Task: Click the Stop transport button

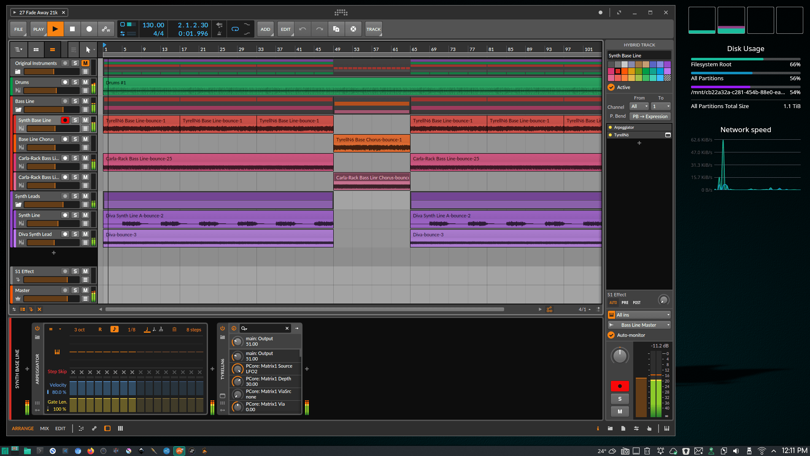Action: 72,29
